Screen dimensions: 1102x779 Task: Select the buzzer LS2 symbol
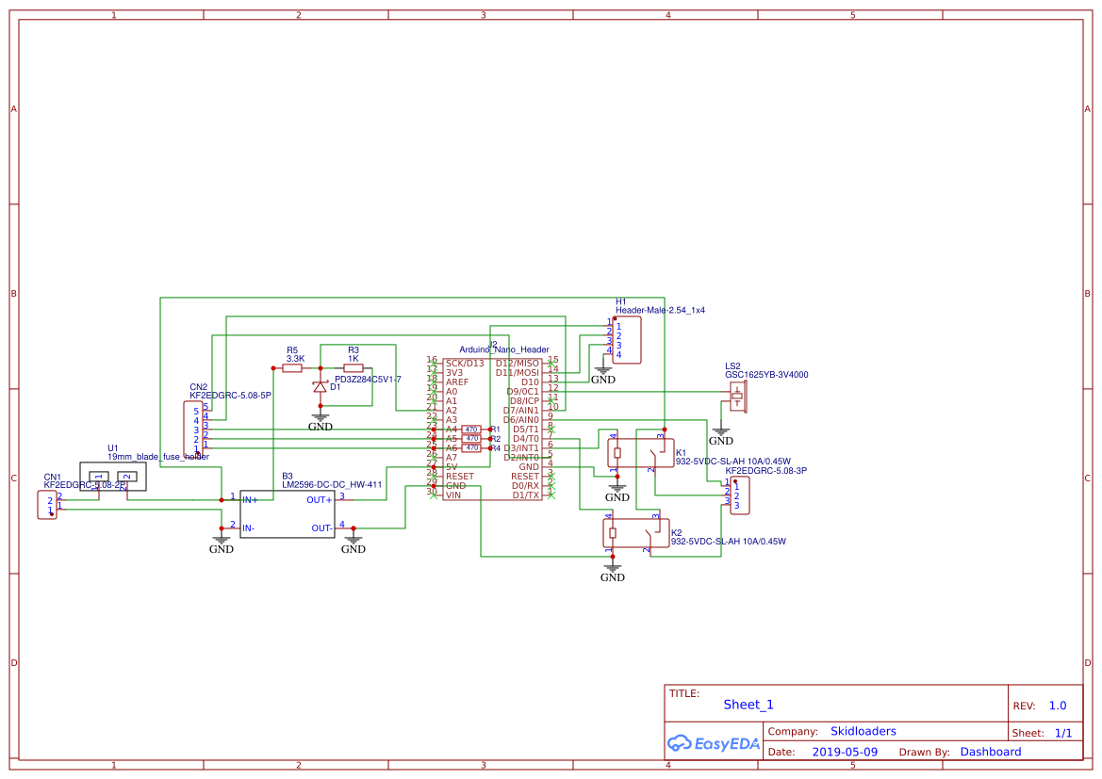coord(738,398)
